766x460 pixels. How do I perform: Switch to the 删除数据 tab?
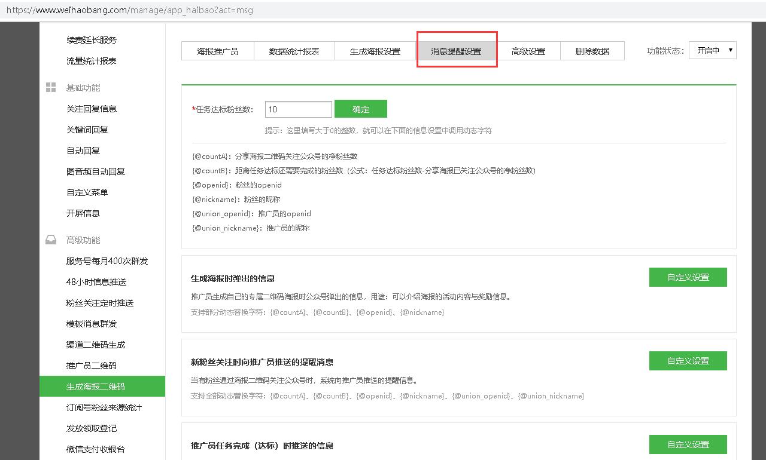click(592, 51)
